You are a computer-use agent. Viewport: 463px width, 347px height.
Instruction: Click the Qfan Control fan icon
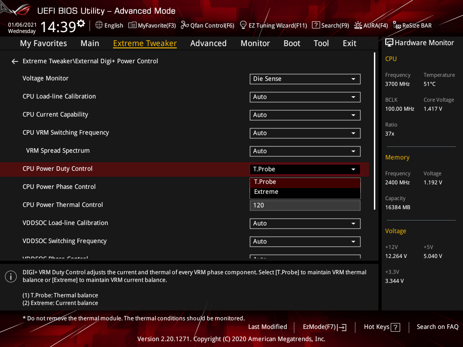point(184,25)
